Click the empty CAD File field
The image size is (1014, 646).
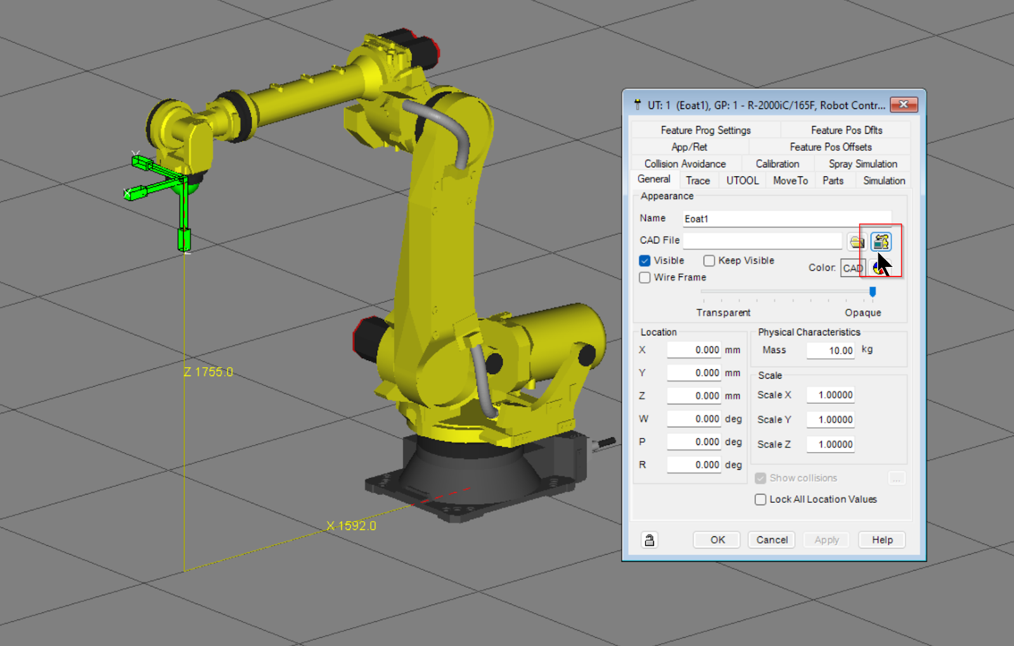762,241
